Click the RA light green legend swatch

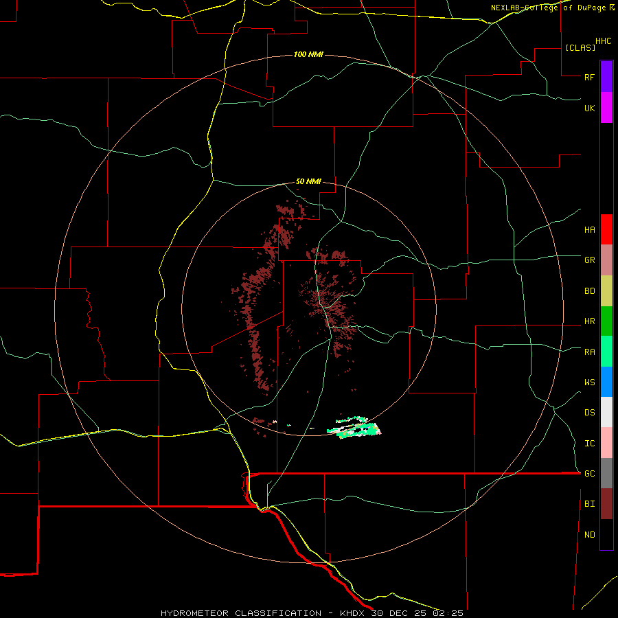click(606, 352)
